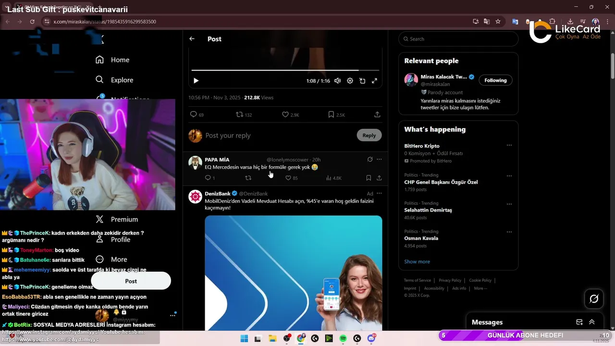The image size is (615, 346).
Task: Play the video in the post
Action: click(x=196, y=81)
